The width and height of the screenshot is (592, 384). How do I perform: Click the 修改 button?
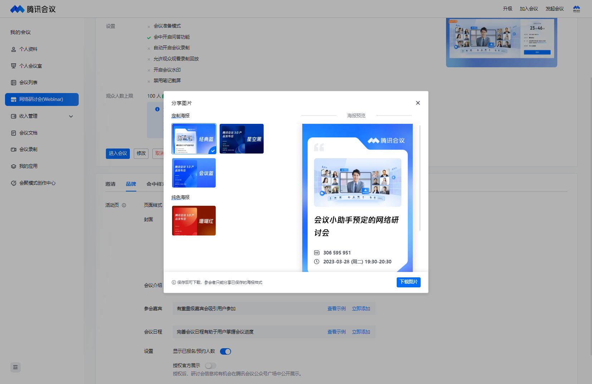pyautogui.click(x=141, y=154)
